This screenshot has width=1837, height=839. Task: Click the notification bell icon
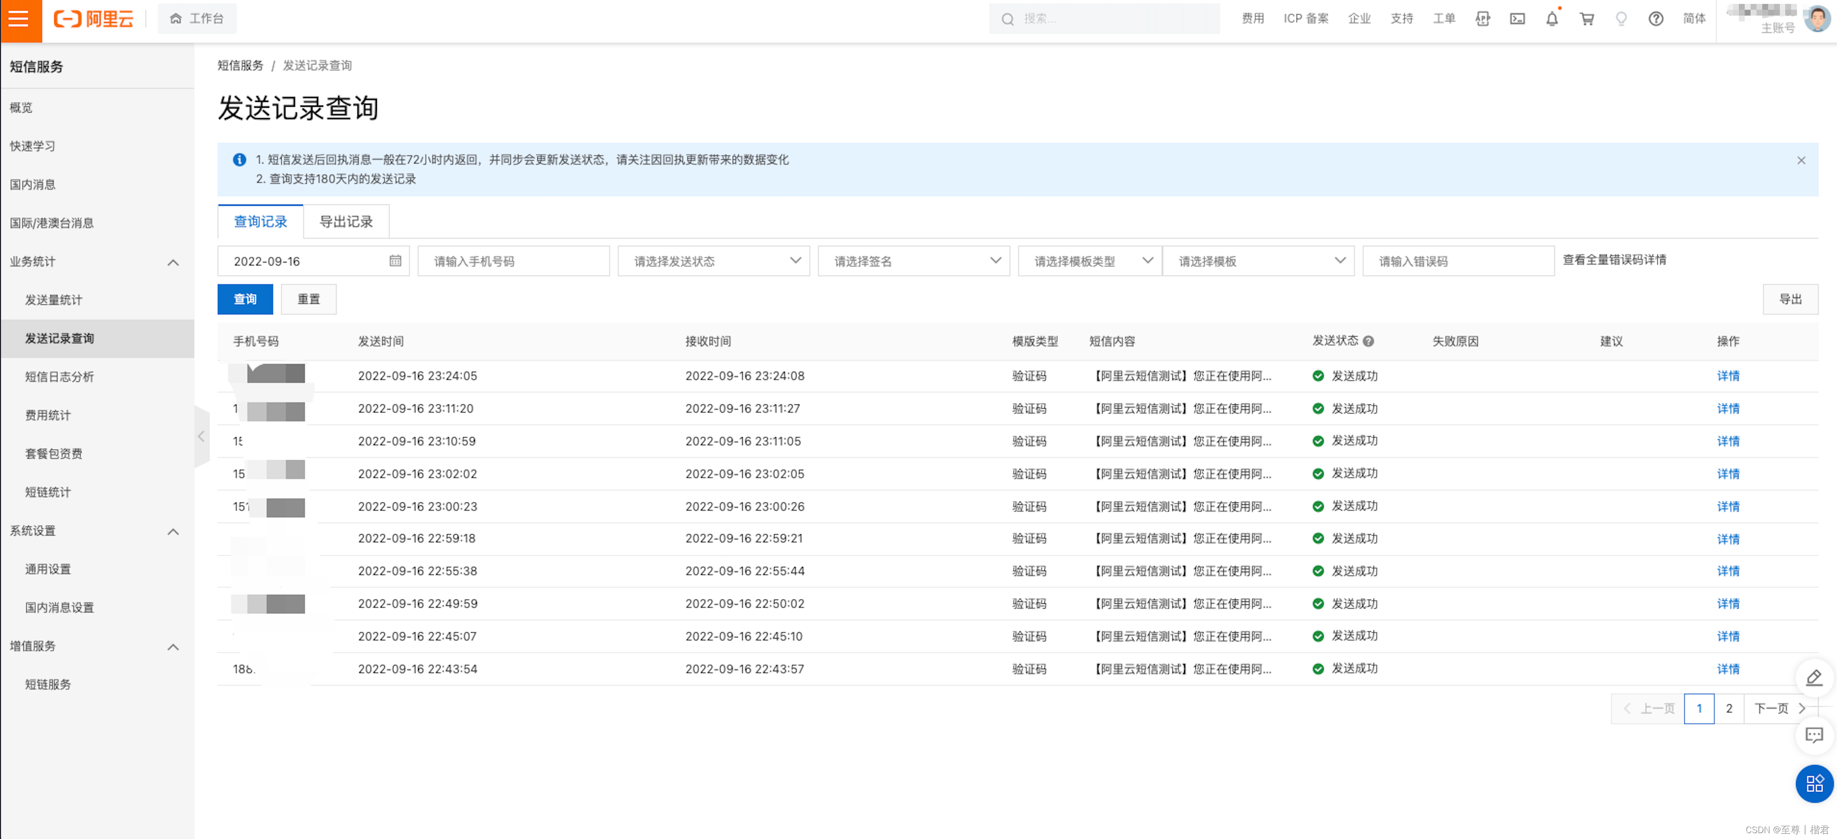pos(1552,19)
